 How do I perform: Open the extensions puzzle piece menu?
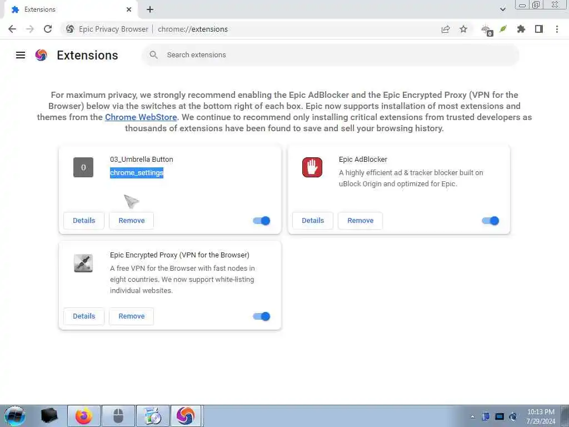pos(521,29)
